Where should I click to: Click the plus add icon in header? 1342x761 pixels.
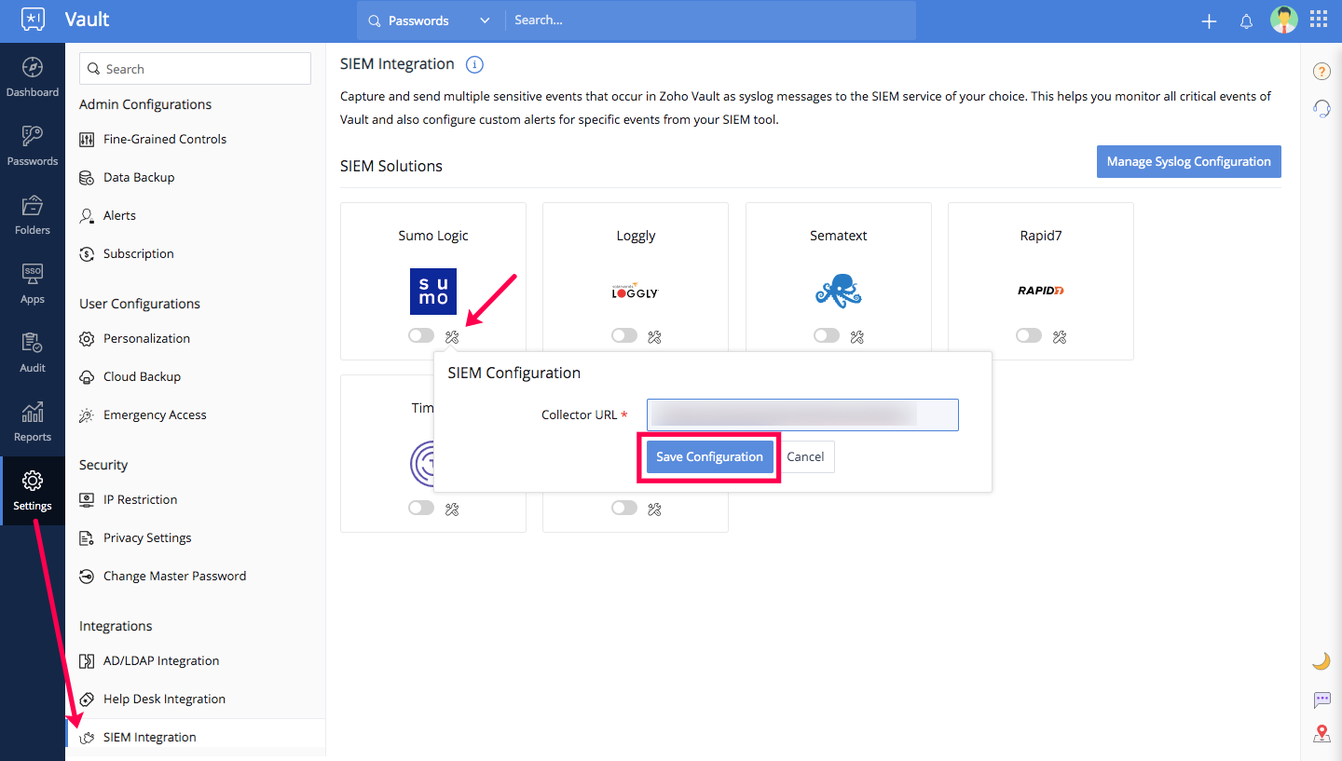pyautogui.click(x=1209, y=21)
